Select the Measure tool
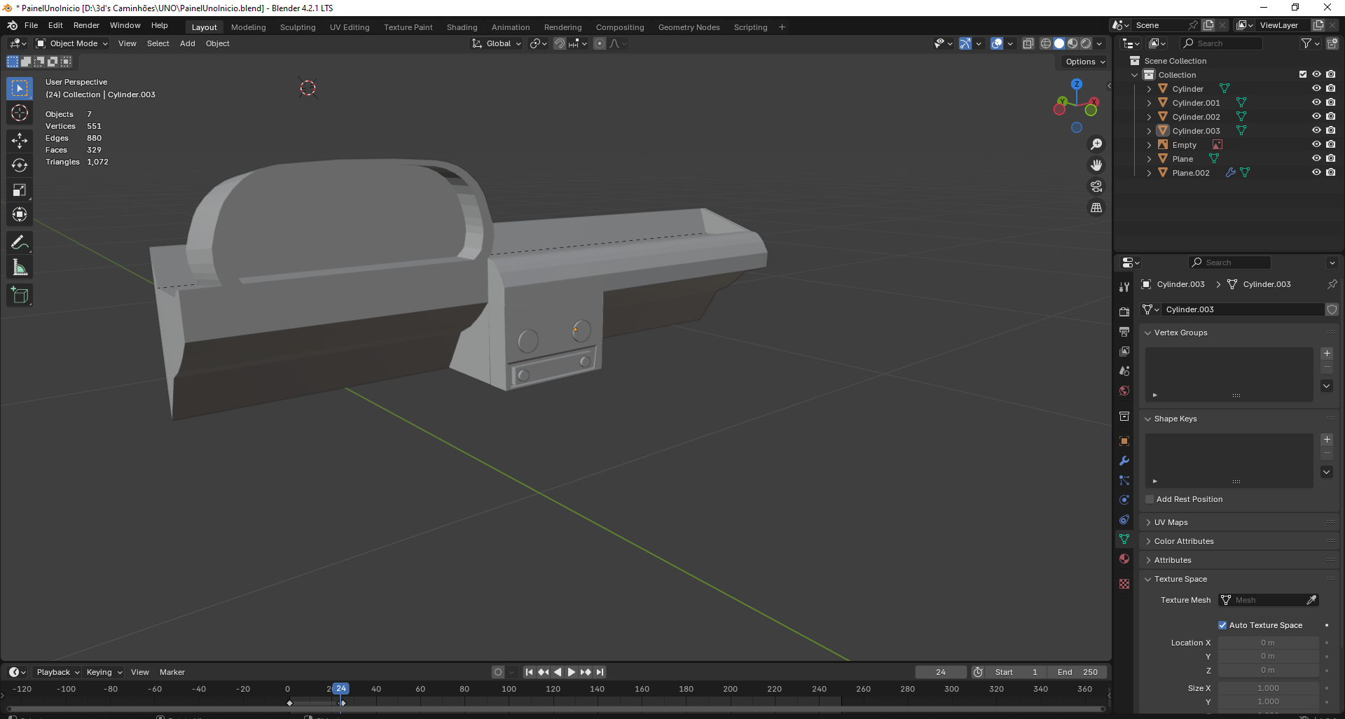This screenshot has width=1345, height=719. (x=20, y=267)
